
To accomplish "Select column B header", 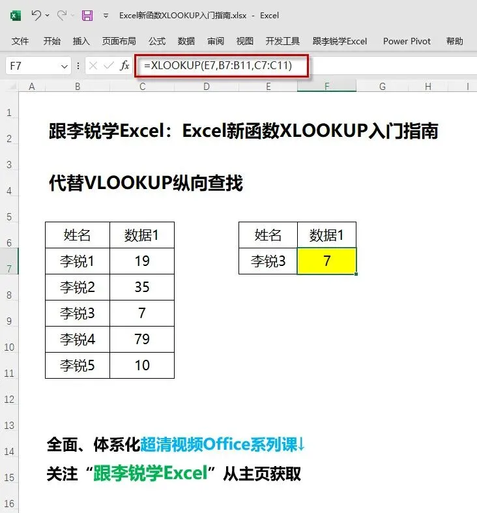I will tap(78, 87).
